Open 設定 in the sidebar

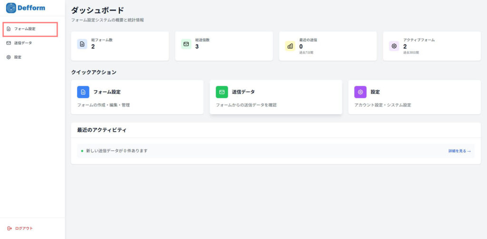(18, 57)
